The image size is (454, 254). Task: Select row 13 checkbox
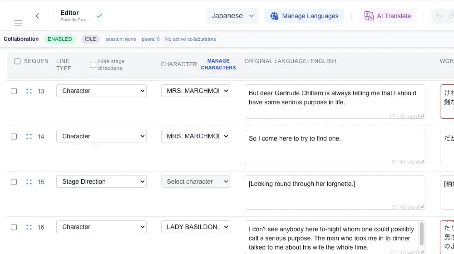click(x=14, y=91)
